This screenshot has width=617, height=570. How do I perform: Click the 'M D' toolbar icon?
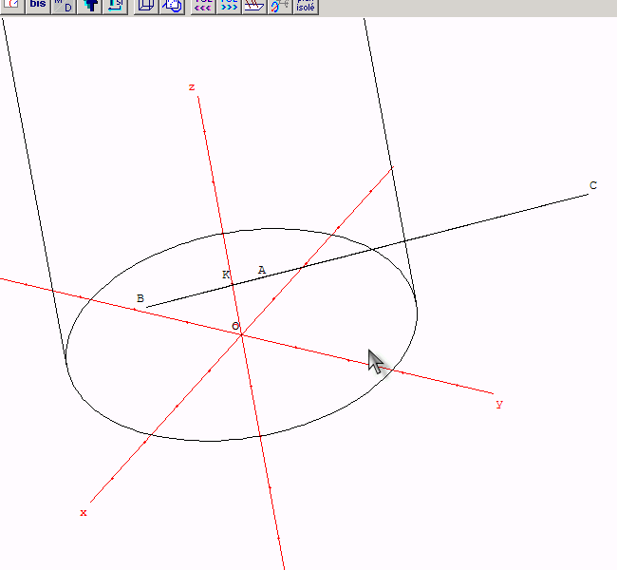coord(63,6)
